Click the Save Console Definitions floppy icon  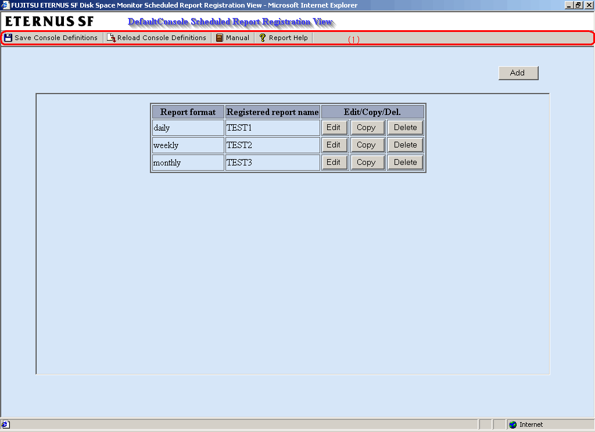click(8, 38)
